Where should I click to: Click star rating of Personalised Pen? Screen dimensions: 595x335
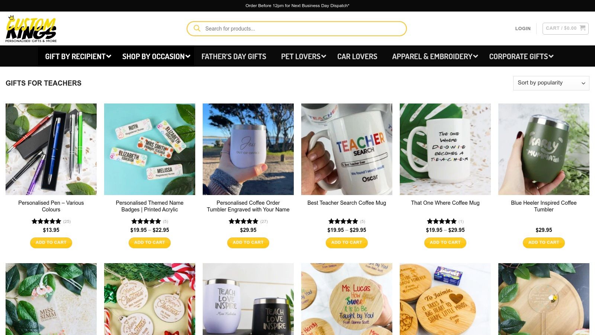46,221
